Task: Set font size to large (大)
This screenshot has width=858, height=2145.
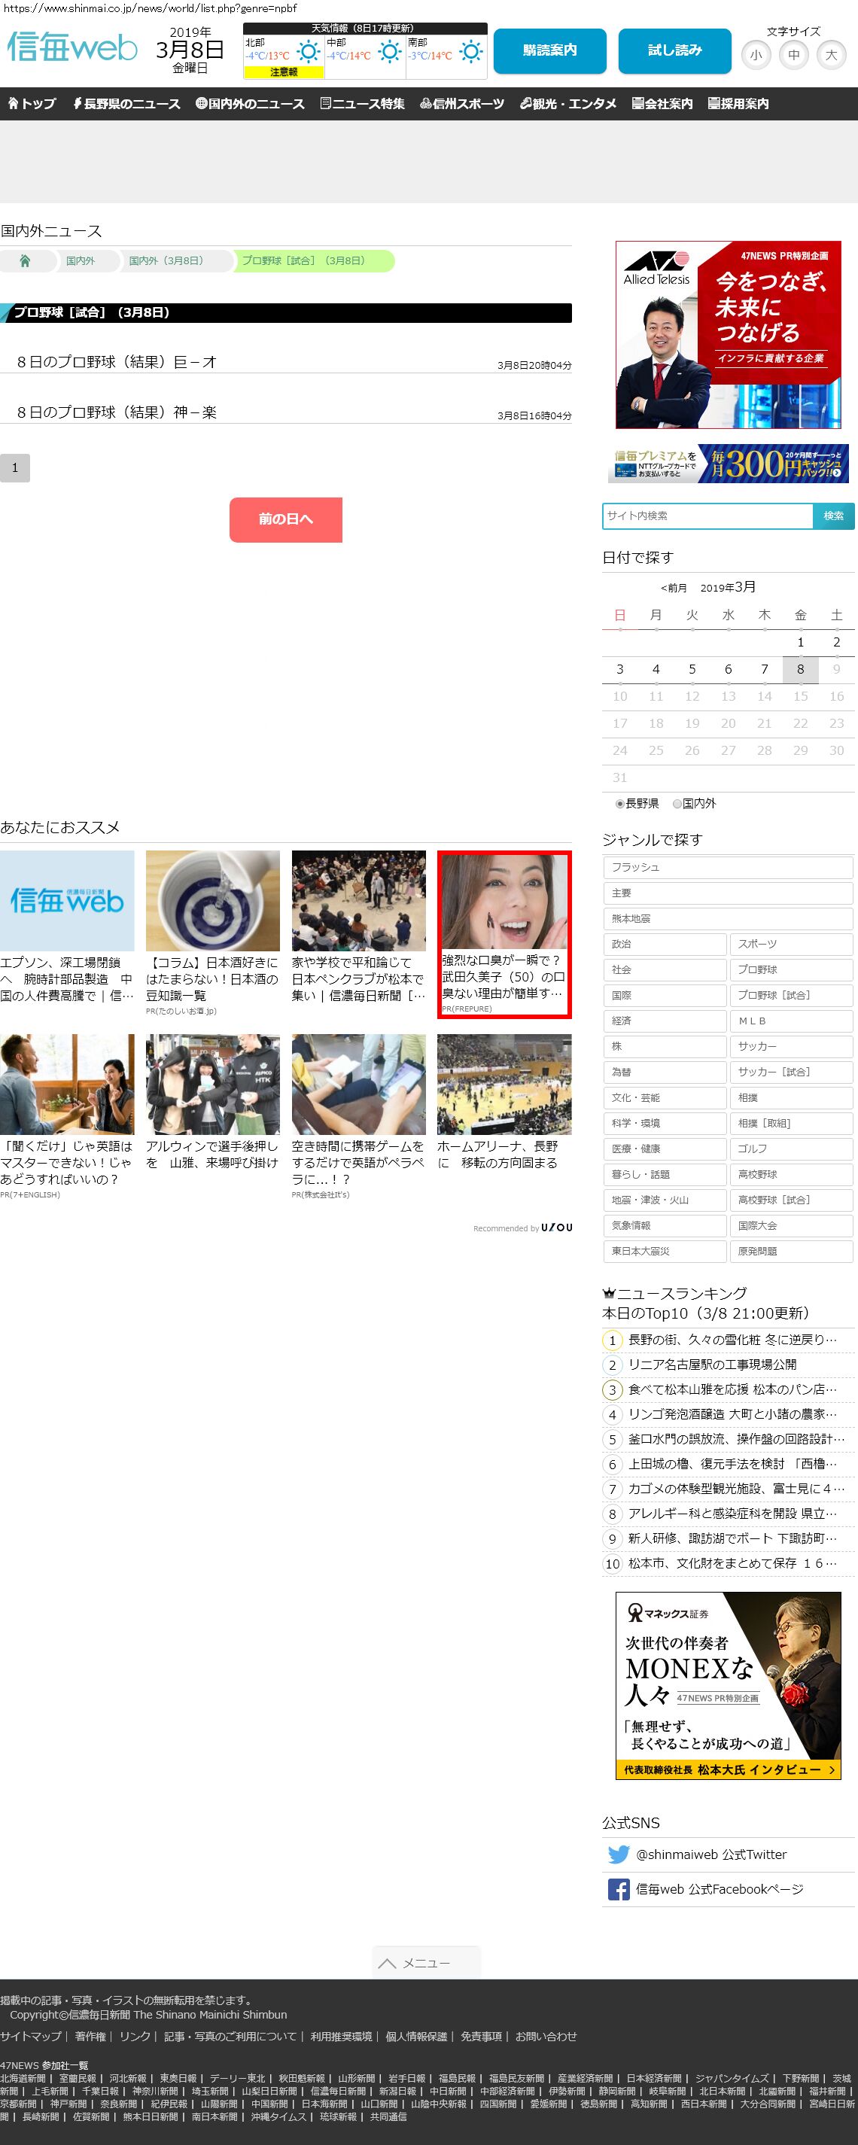Action: [832, 55]
